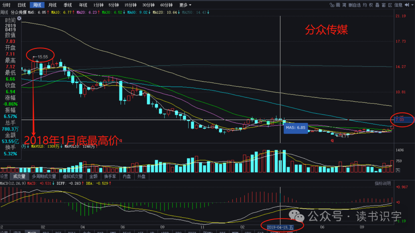This screenshot has width=415, height=233.
Task: Click the 2019-04-19 date marker on time axis
Action: pos(280,227)
